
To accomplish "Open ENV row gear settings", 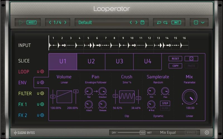I will tap(42, 82).
